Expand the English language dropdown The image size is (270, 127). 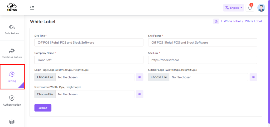tap(234, 8)
